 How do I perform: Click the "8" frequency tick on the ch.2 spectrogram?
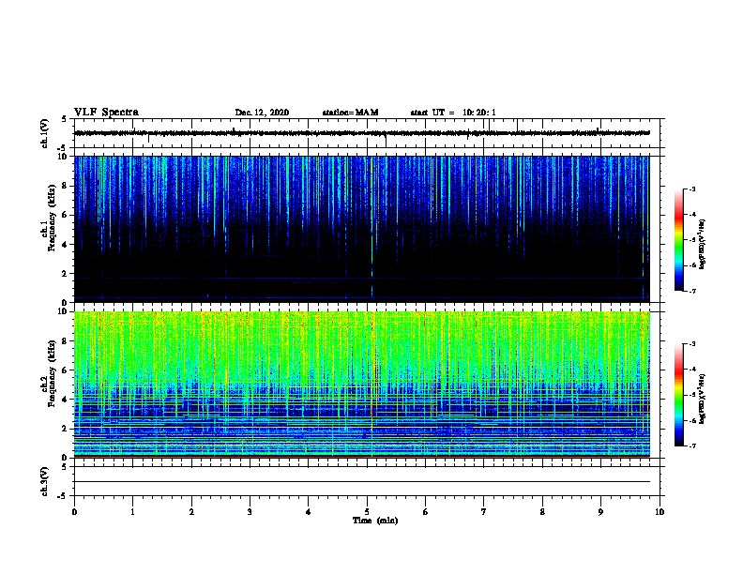[65, 341]
